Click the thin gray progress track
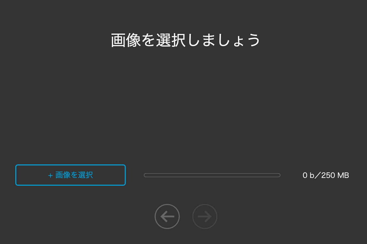367x244 pixels. point(212,175)
